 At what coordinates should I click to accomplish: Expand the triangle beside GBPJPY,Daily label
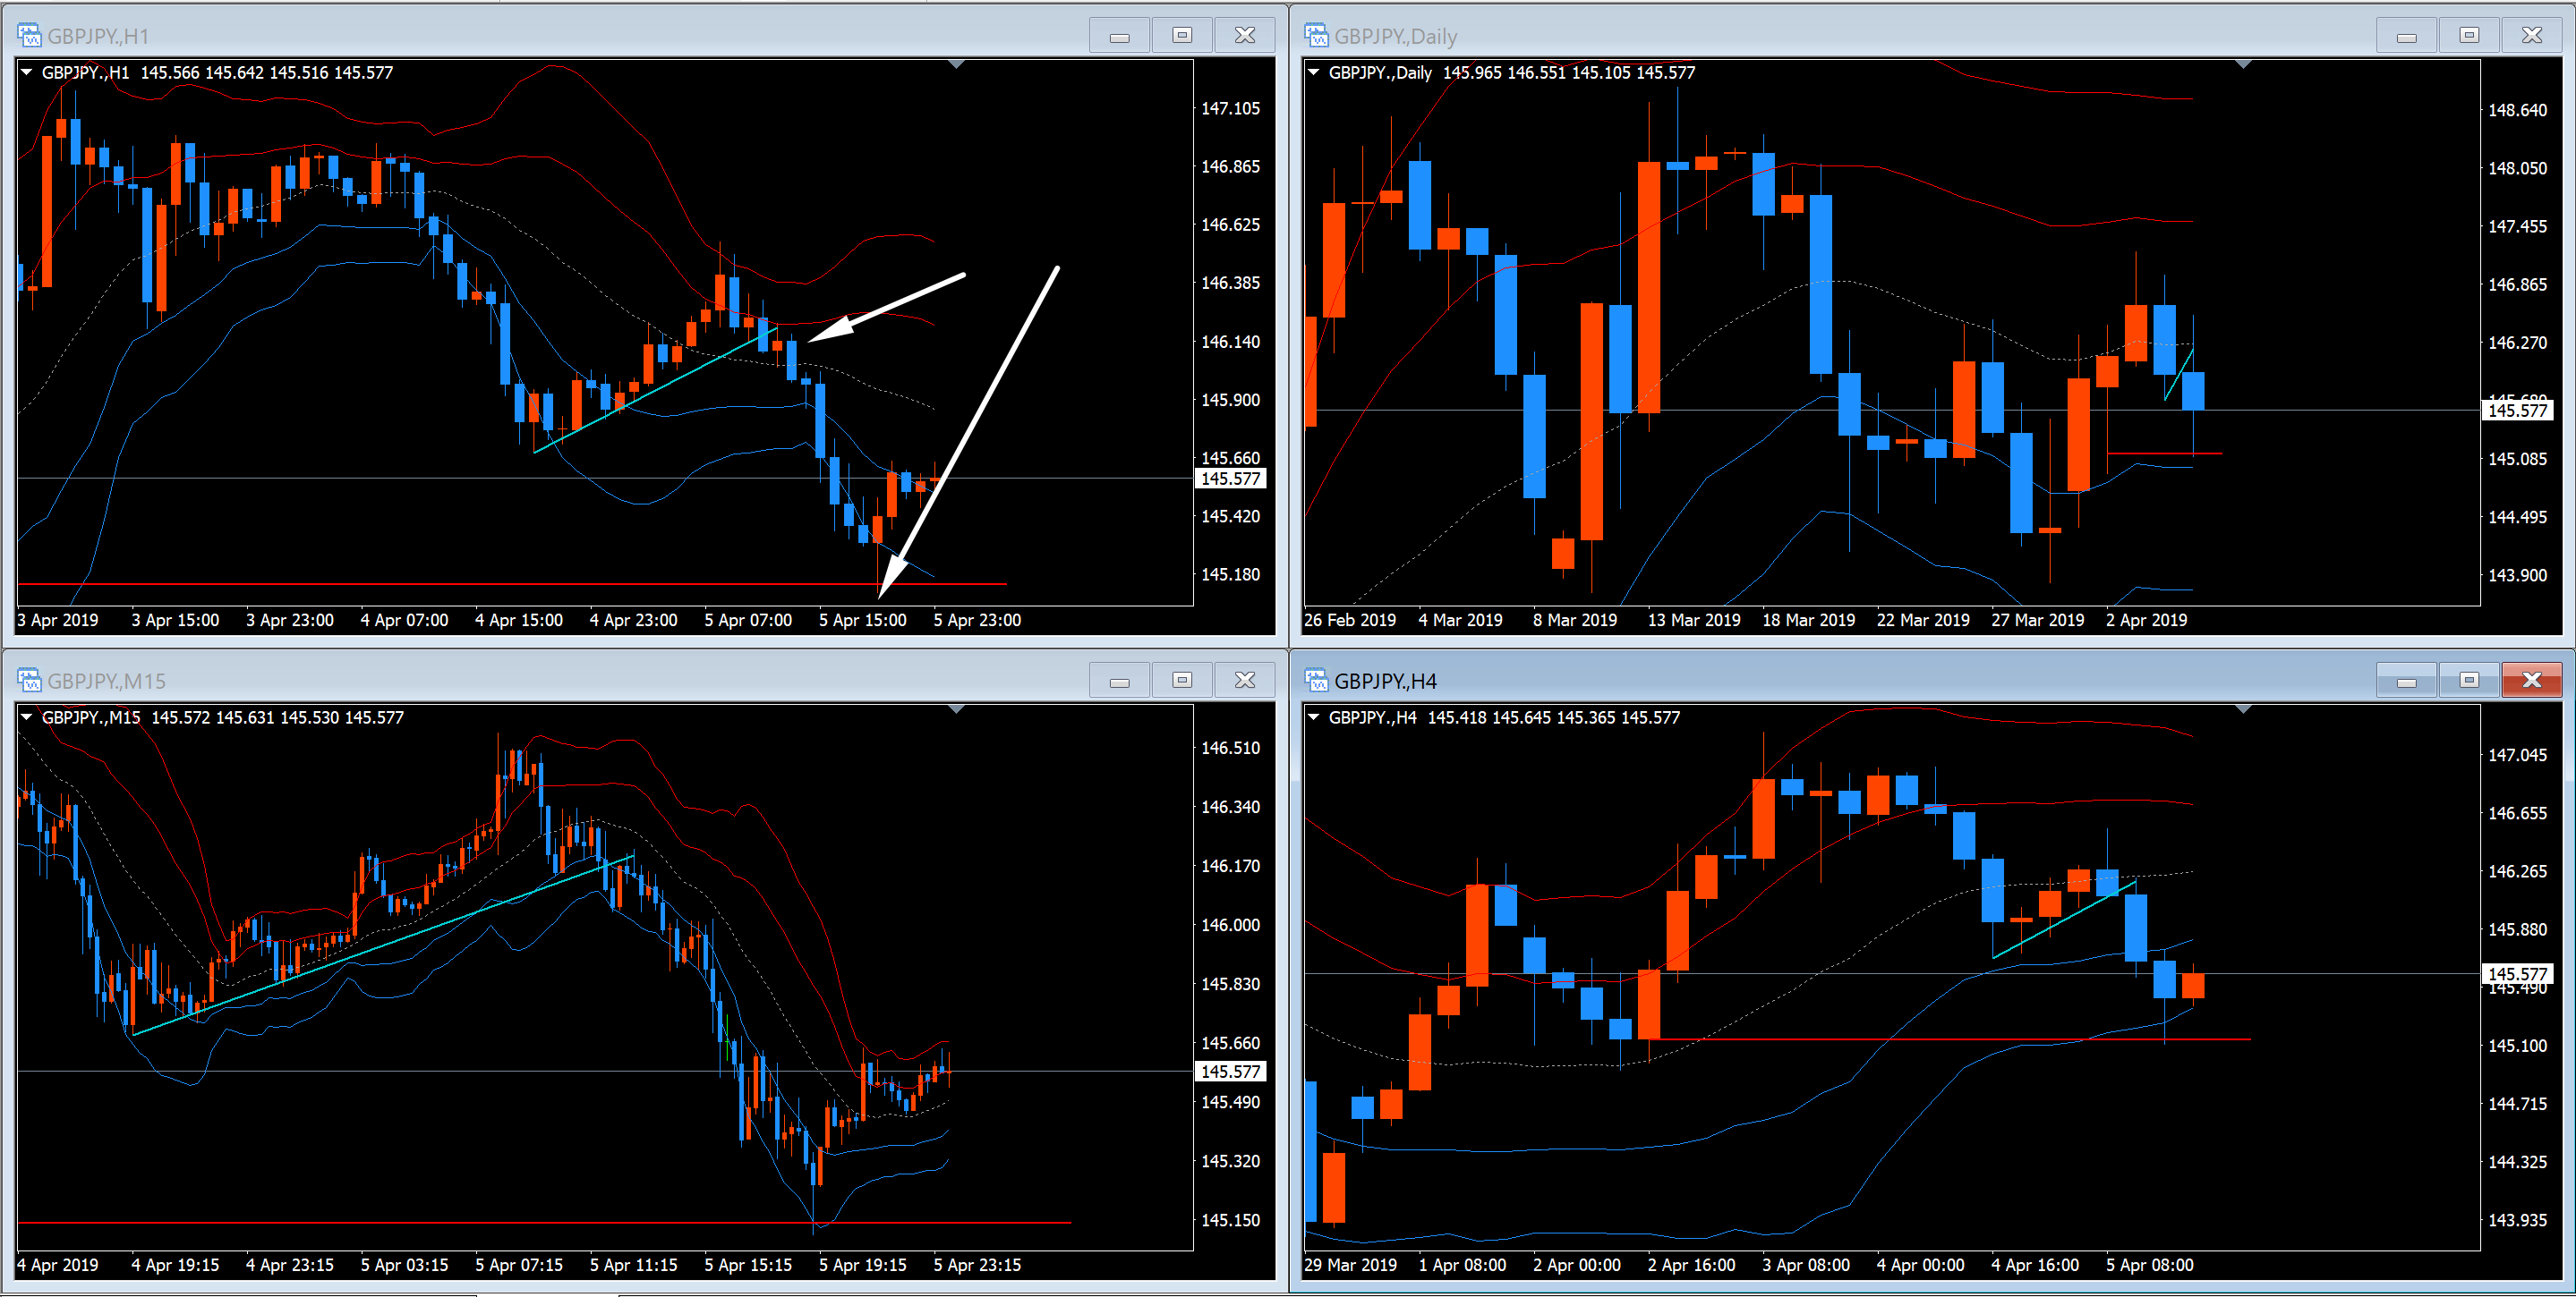(x=1314, y=72)
